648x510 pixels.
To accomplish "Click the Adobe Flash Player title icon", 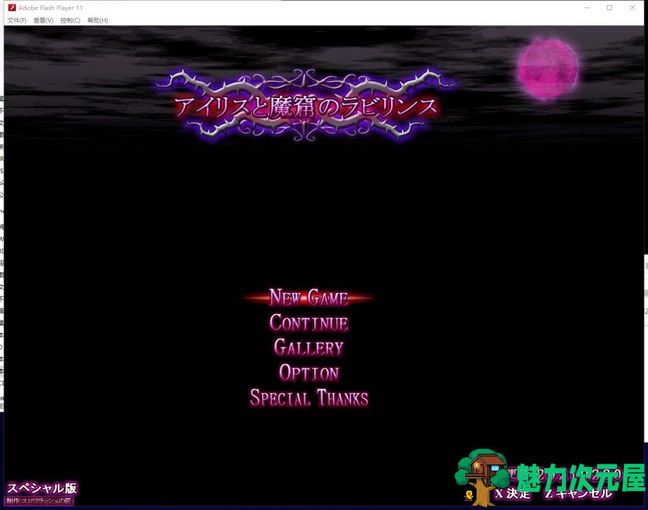I will coord(12,8).
